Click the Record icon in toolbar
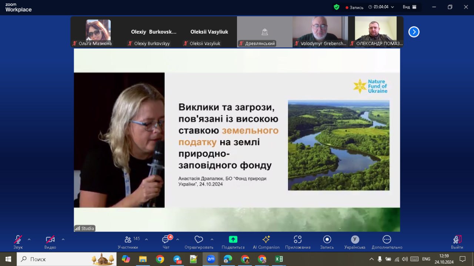Image resolution: width=474 pixels, height=266 pixels. coord(327,239)
